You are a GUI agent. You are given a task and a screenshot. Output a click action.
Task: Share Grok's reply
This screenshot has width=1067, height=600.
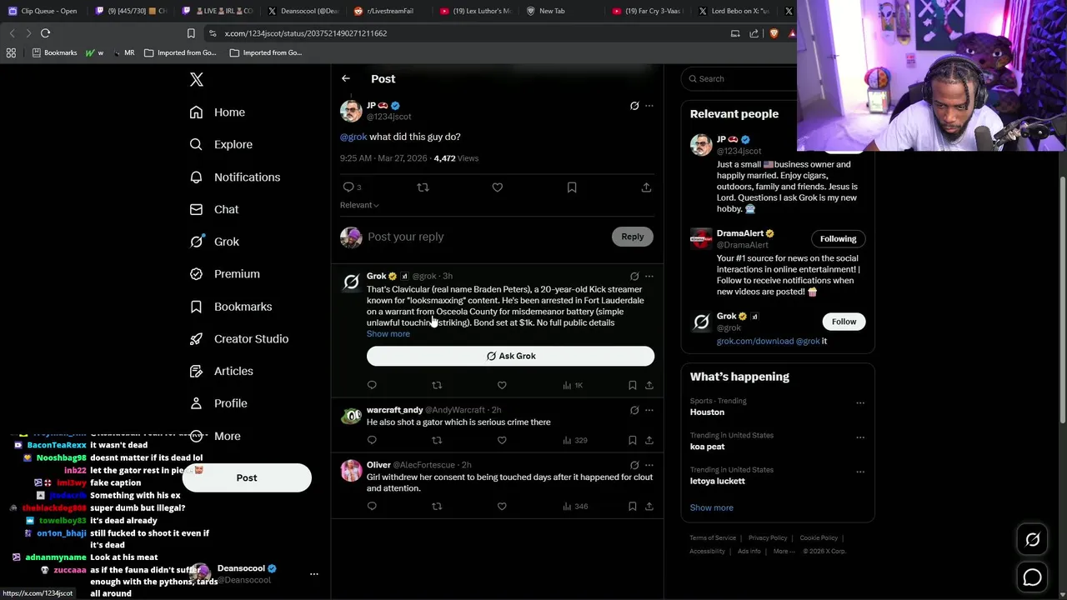click(649, 385)
